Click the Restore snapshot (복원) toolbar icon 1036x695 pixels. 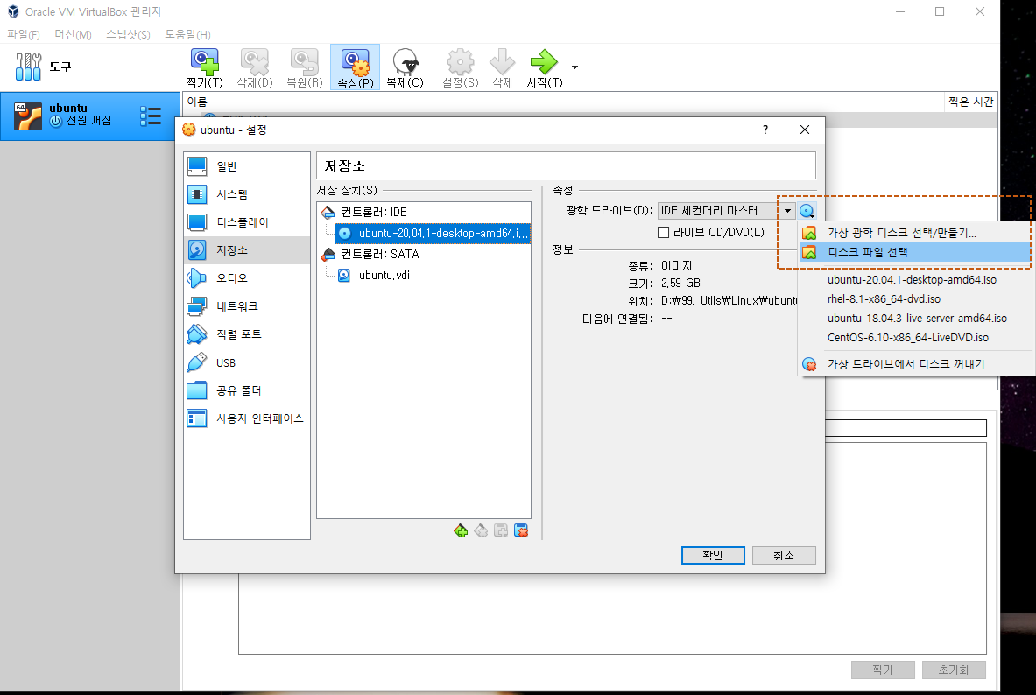(x=305, y=67)
